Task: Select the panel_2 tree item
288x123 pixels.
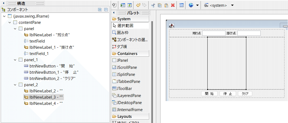Action: click(28, 85)
